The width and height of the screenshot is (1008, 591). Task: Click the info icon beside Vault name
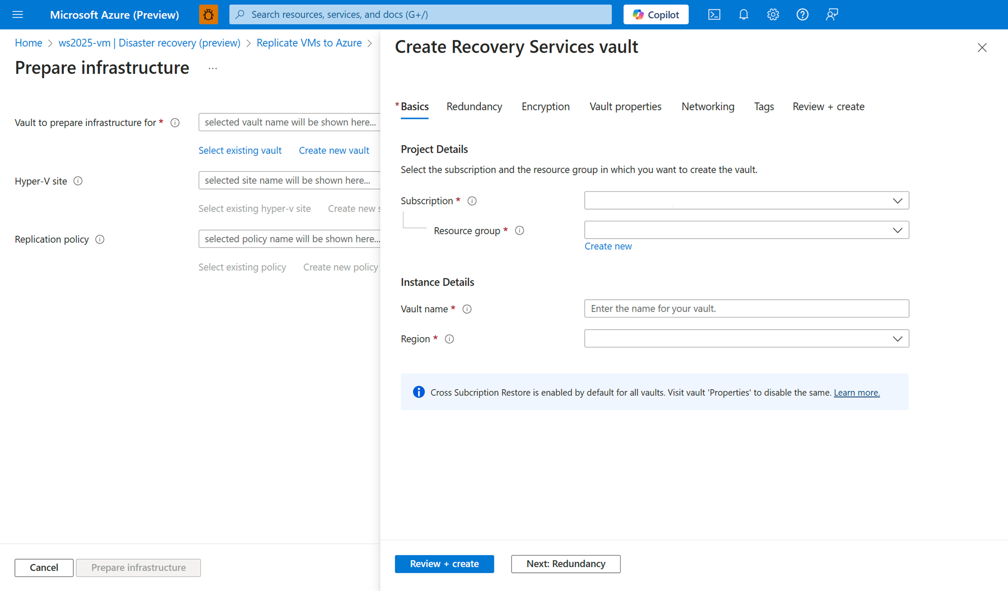[x=467, y=309]
